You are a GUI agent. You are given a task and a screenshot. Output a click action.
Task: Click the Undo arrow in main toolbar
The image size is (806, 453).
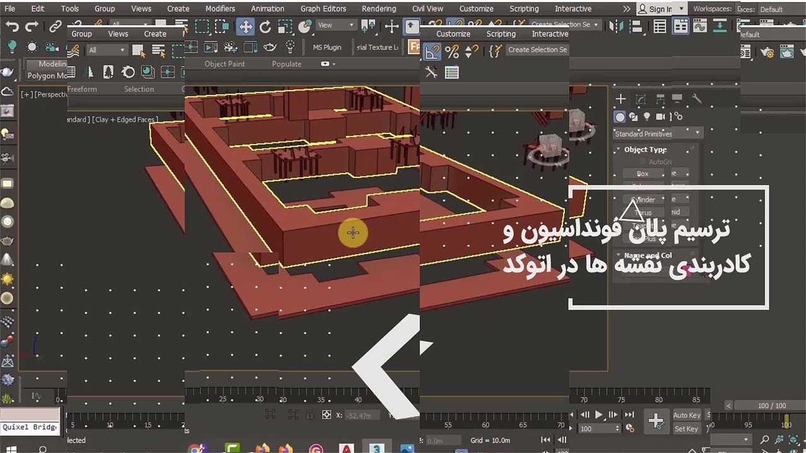tap(12, 26)
